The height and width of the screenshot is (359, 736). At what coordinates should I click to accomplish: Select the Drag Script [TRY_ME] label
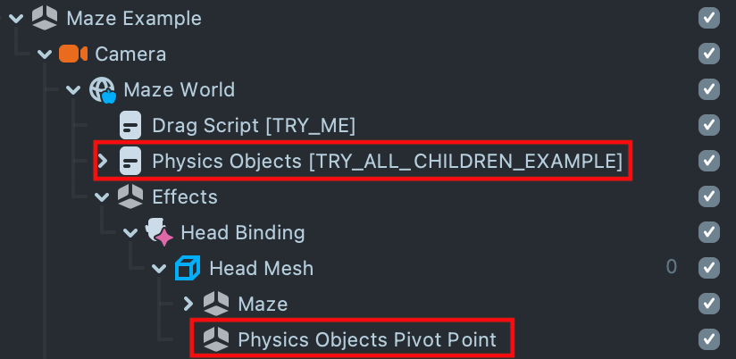255,125
